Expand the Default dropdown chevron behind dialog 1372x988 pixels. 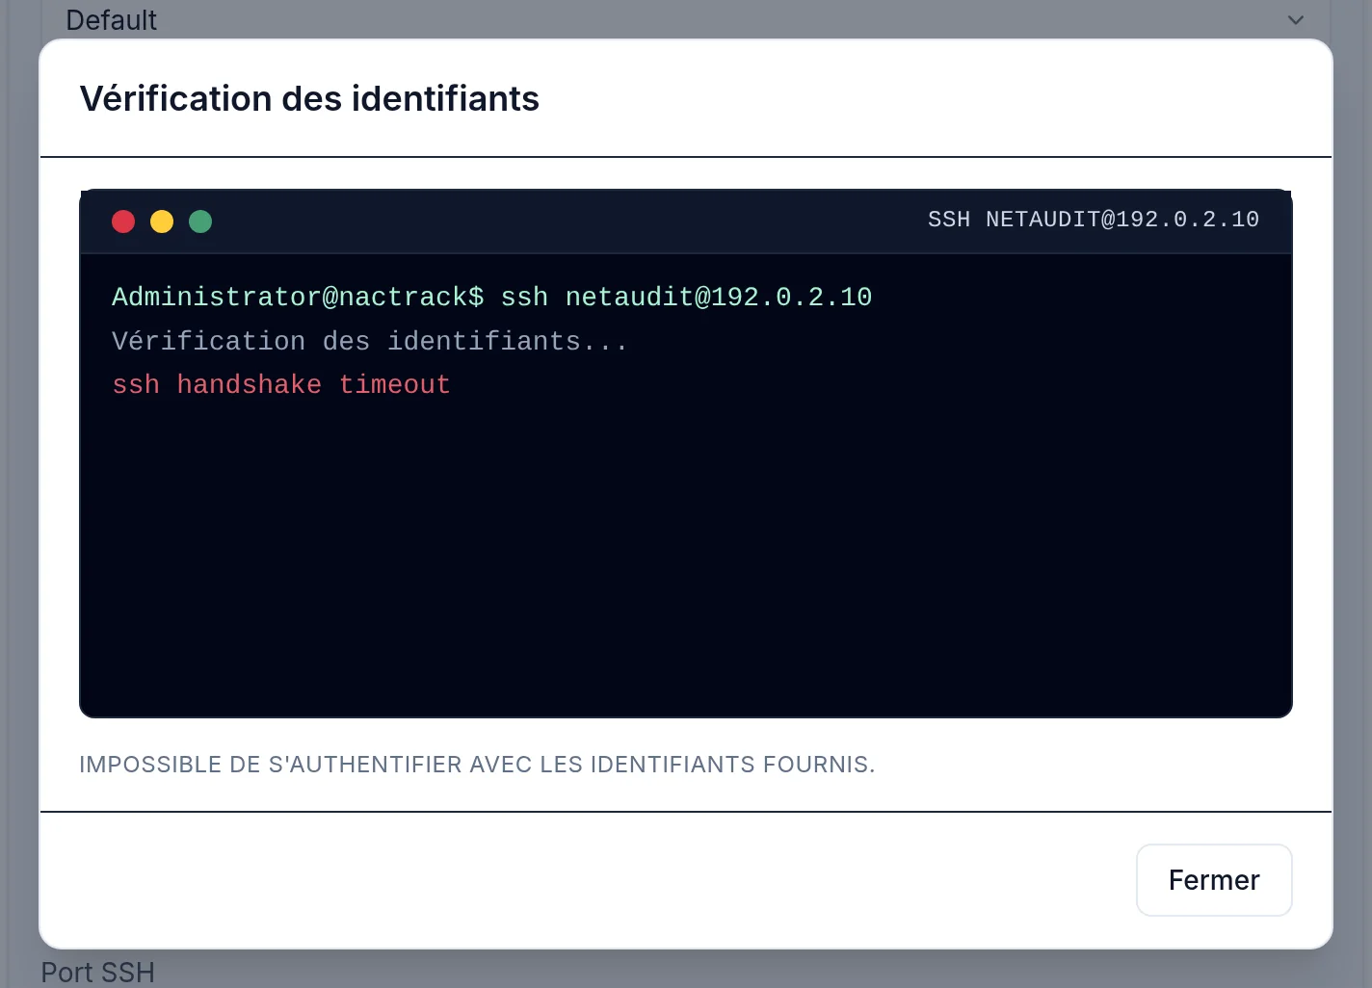click(1296, 20)
